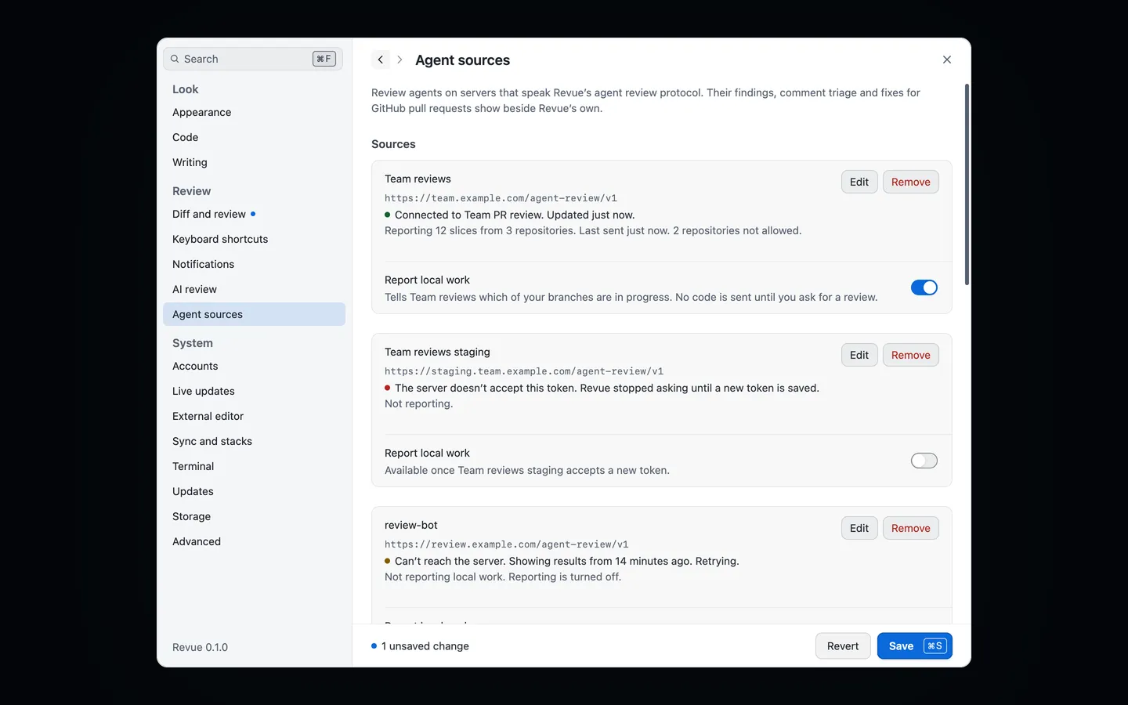The height and width of the screenshot is (705, 1128).
Task: Open External editor settings
Action: [254, 416]
